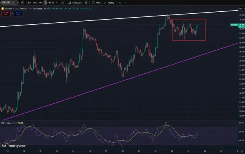This screenshot has height=154, width=245.
Task: Click date label 24 on time axis
Action: pos(189,151)
